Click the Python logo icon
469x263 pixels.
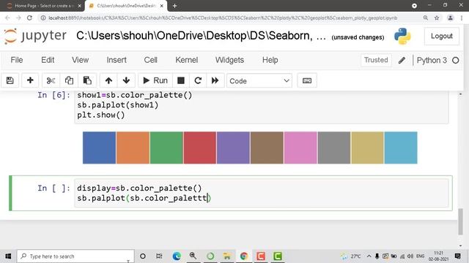tap(402, 37)
